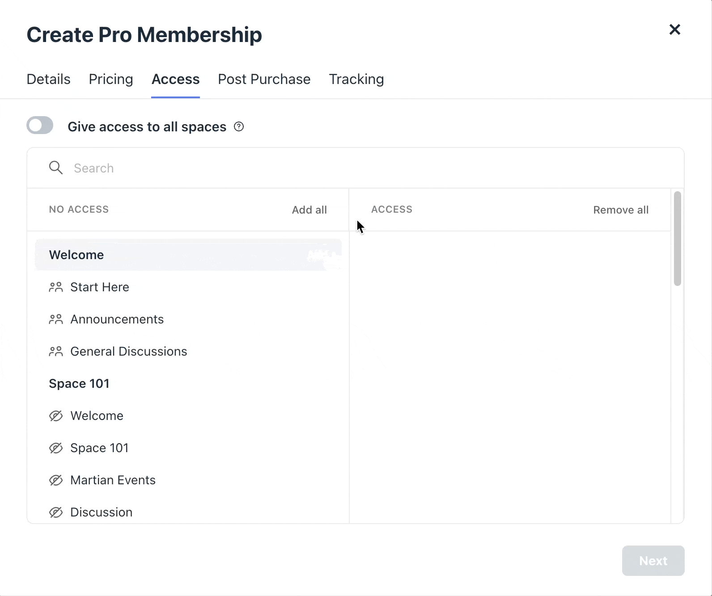Open the Post Purchase tab

pyautogui.click(x=264, y=80)
